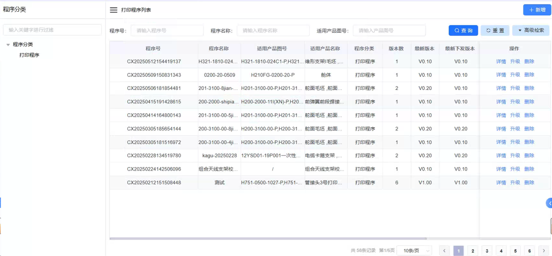Open 详情 for CX20250305185654144

501,129
